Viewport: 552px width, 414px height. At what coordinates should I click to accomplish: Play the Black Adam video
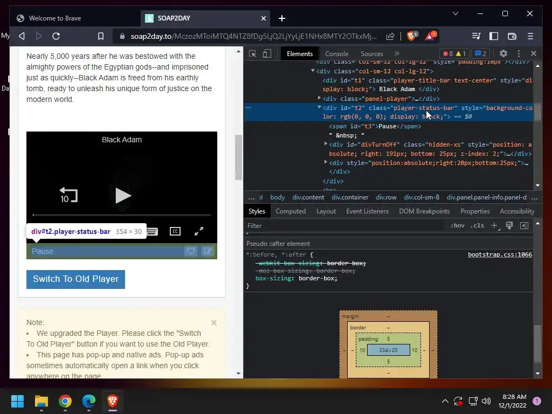coord(122,196)
